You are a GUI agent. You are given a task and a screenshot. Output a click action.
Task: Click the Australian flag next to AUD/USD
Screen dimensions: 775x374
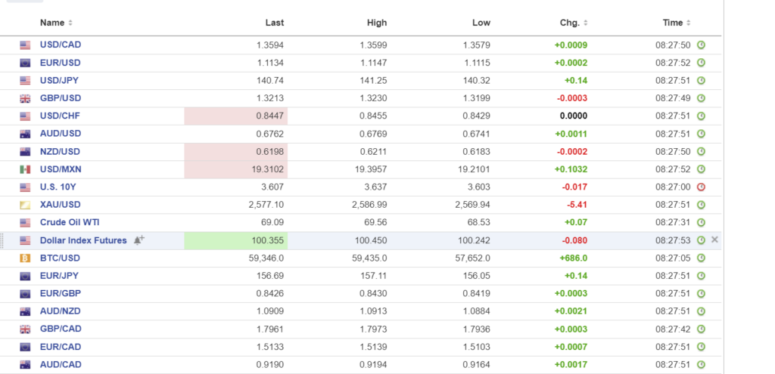(25, 134)
